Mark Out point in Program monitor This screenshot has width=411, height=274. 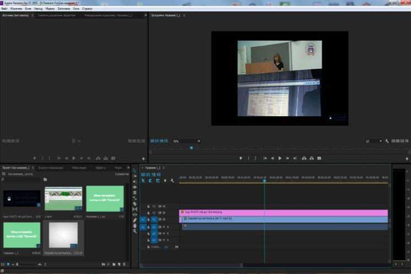click(x=255, y=158)
